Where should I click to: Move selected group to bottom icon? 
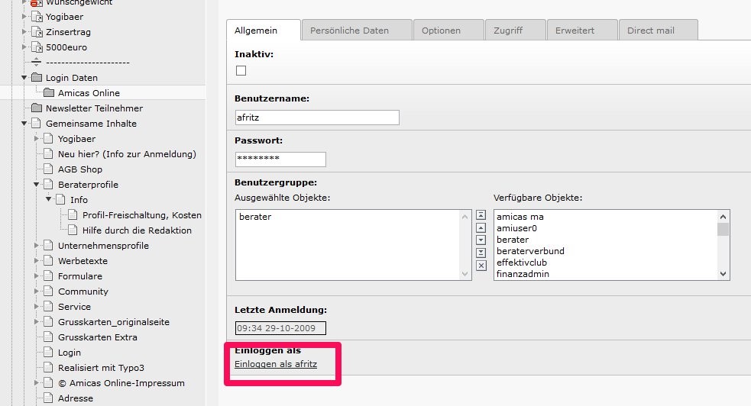(481, 253)
